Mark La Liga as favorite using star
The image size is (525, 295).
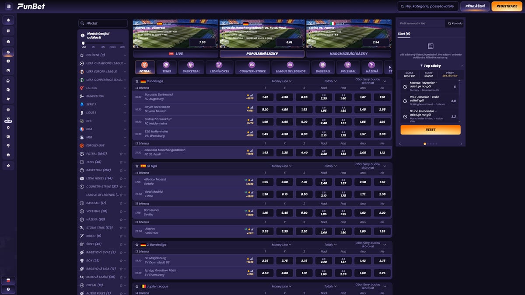(137, 166)
